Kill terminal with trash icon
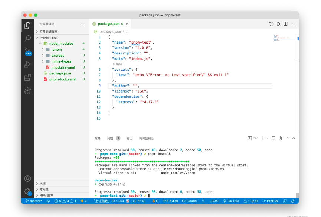 [x=281, y=138]
